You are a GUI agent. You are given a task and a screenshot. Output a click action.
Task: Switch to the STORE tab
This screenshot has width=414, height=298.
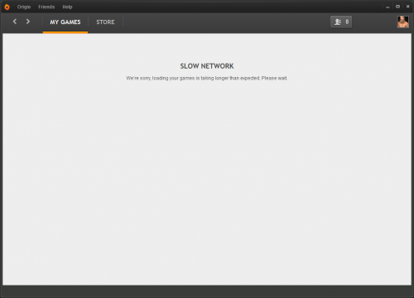click(x=105, y=22)
